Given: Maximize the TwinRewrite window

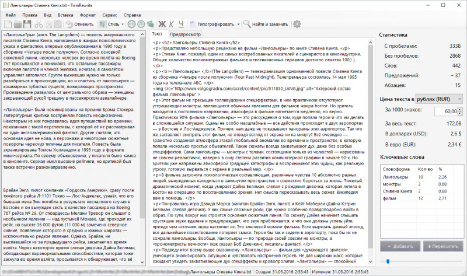Looking at the screenshot, I should click(x=443, y=5).
